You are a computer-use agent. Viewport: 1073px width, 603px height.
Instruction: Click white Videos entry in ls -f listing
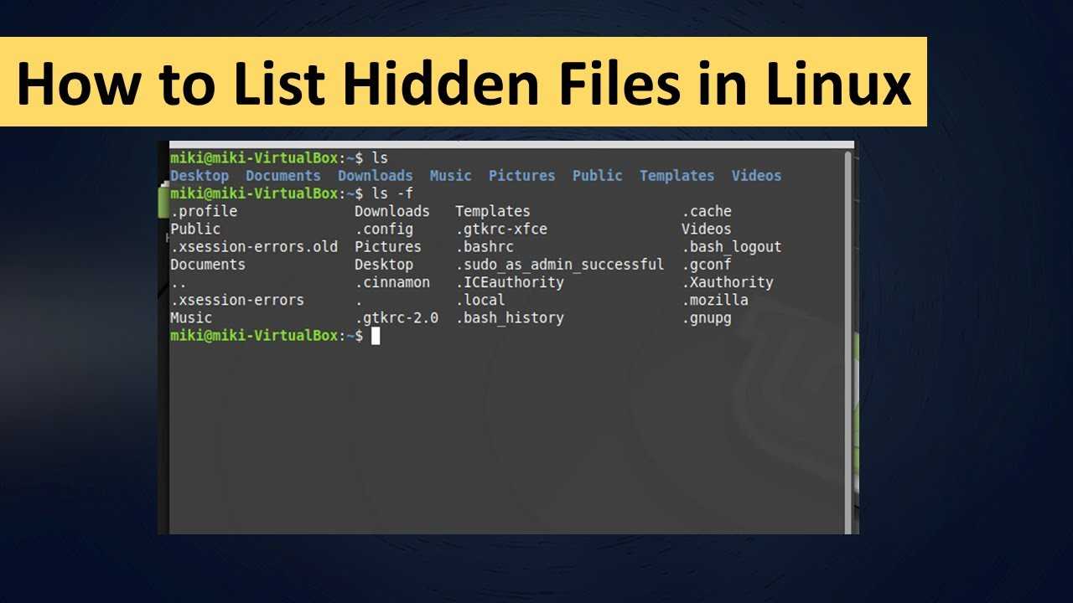pos(707,229)
